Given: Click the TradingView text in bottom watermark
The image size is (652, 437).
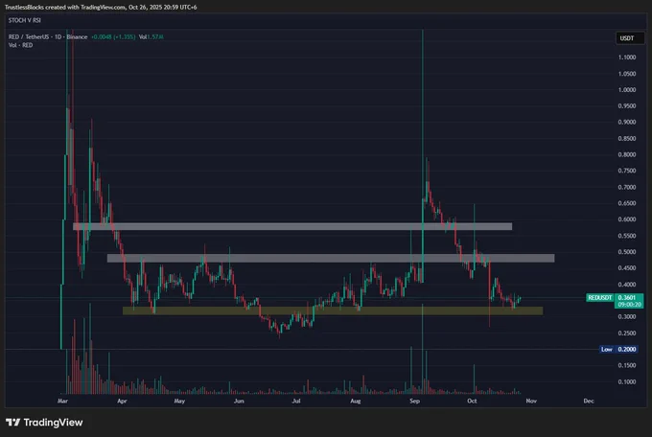Looking at the screenshot, I should click(x=53, y=422).
